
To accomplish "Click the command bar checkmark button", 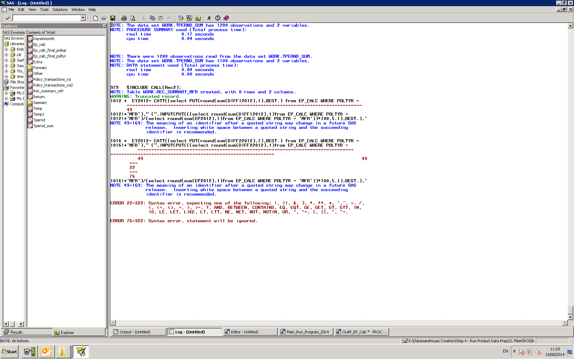I will click(8, 18).
